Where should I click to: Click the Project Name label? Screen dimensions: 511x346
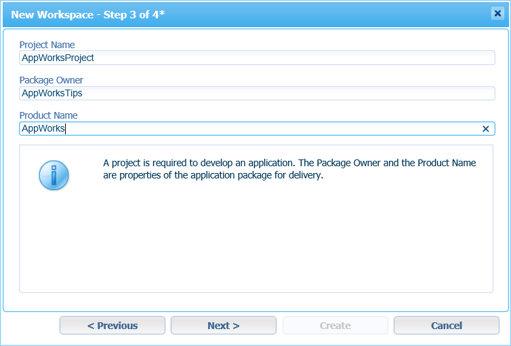point(47,45)
